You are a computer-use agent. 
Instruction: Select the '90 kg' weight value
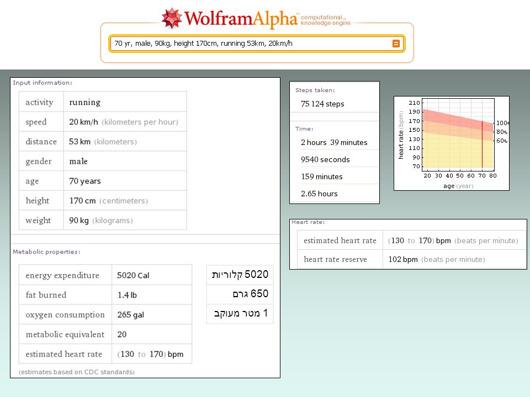pyautogui.click(x=79, y=221)
